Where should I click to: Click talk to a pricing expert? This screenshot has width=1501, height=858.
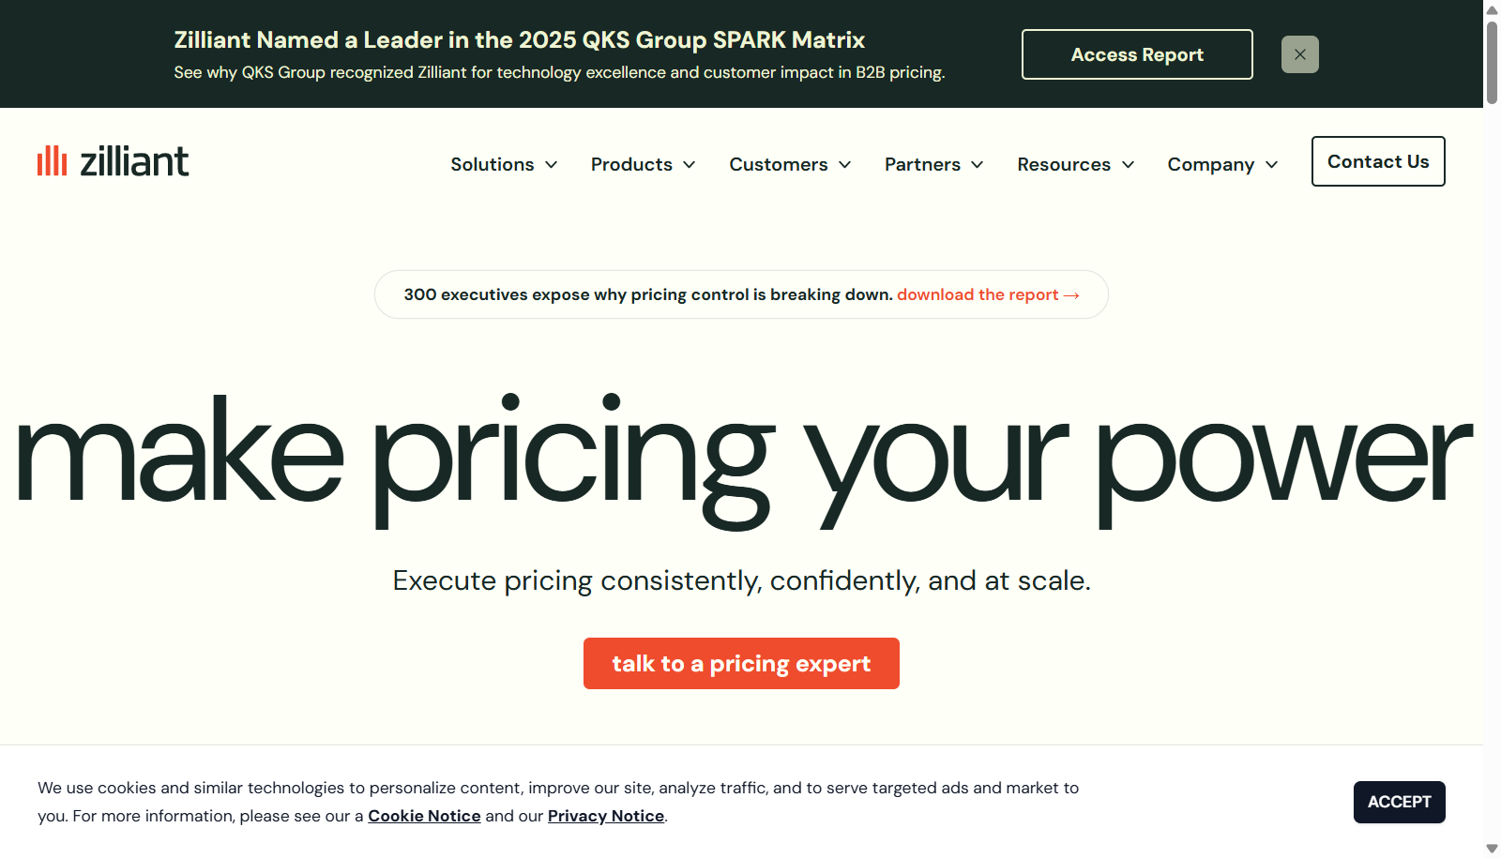(741, 664)
